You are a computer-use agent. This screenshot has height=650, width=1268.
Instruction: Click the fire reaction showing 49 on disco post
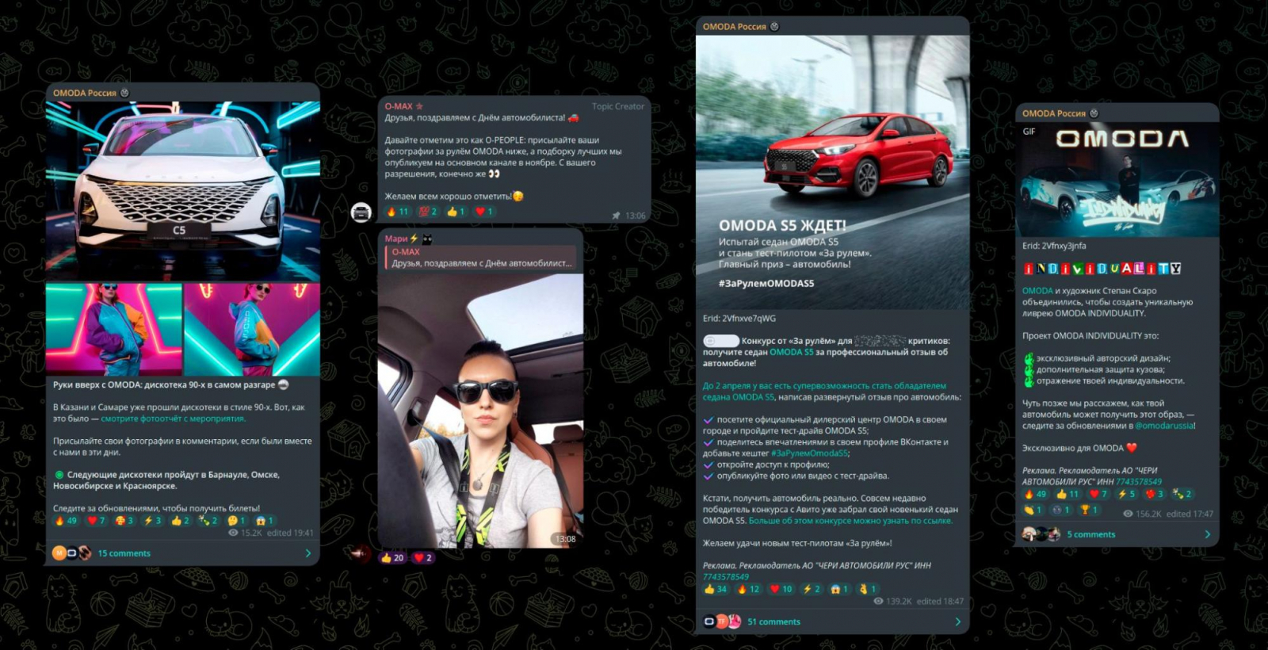coord(66,521)
